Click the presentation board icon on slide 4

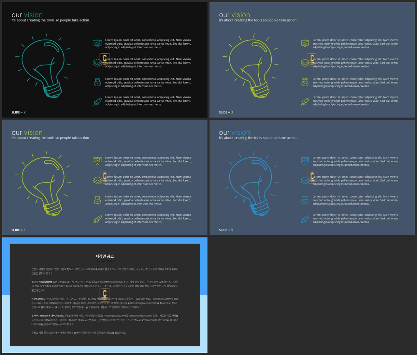pos(97,161)
